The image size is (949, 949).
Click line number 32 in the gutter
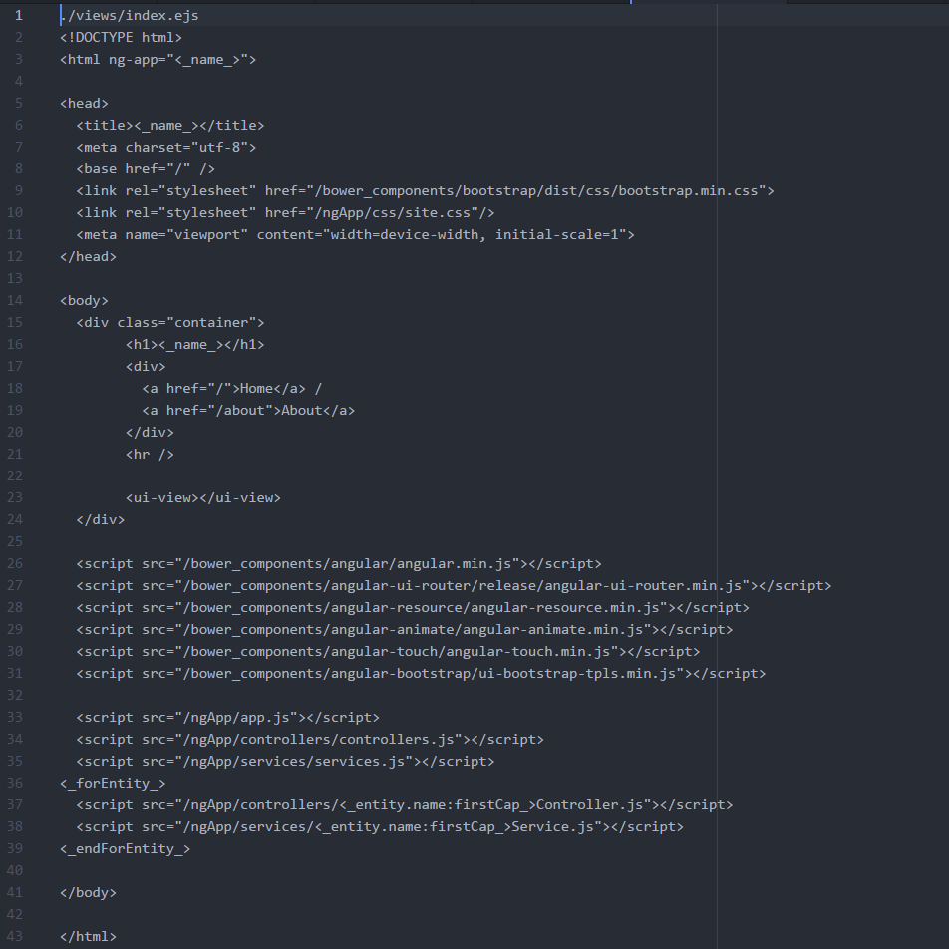coord(15,696)
